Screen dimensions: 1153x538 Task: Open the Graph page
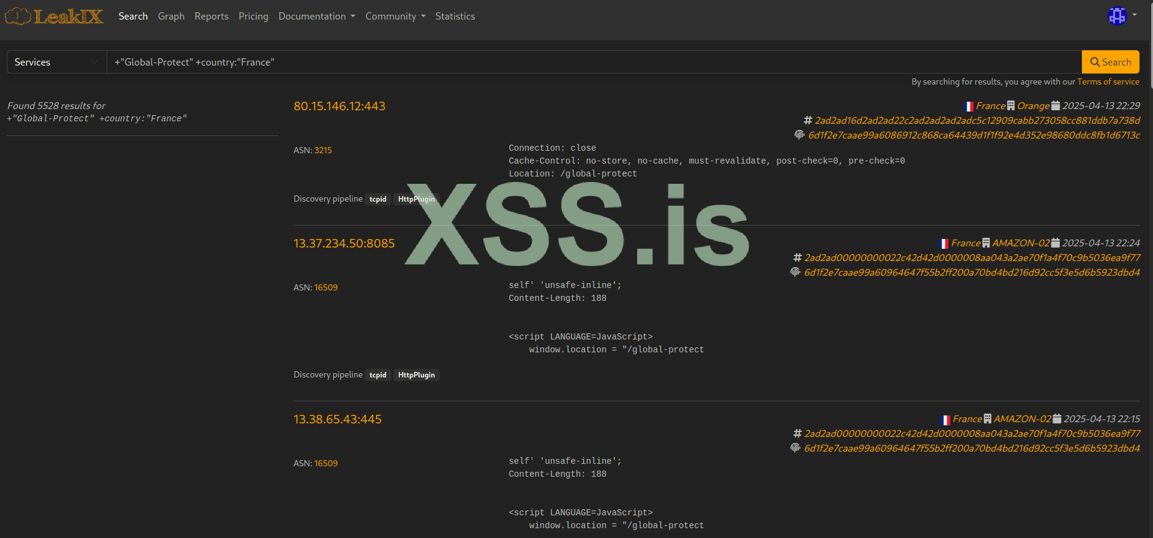[171, 16]
